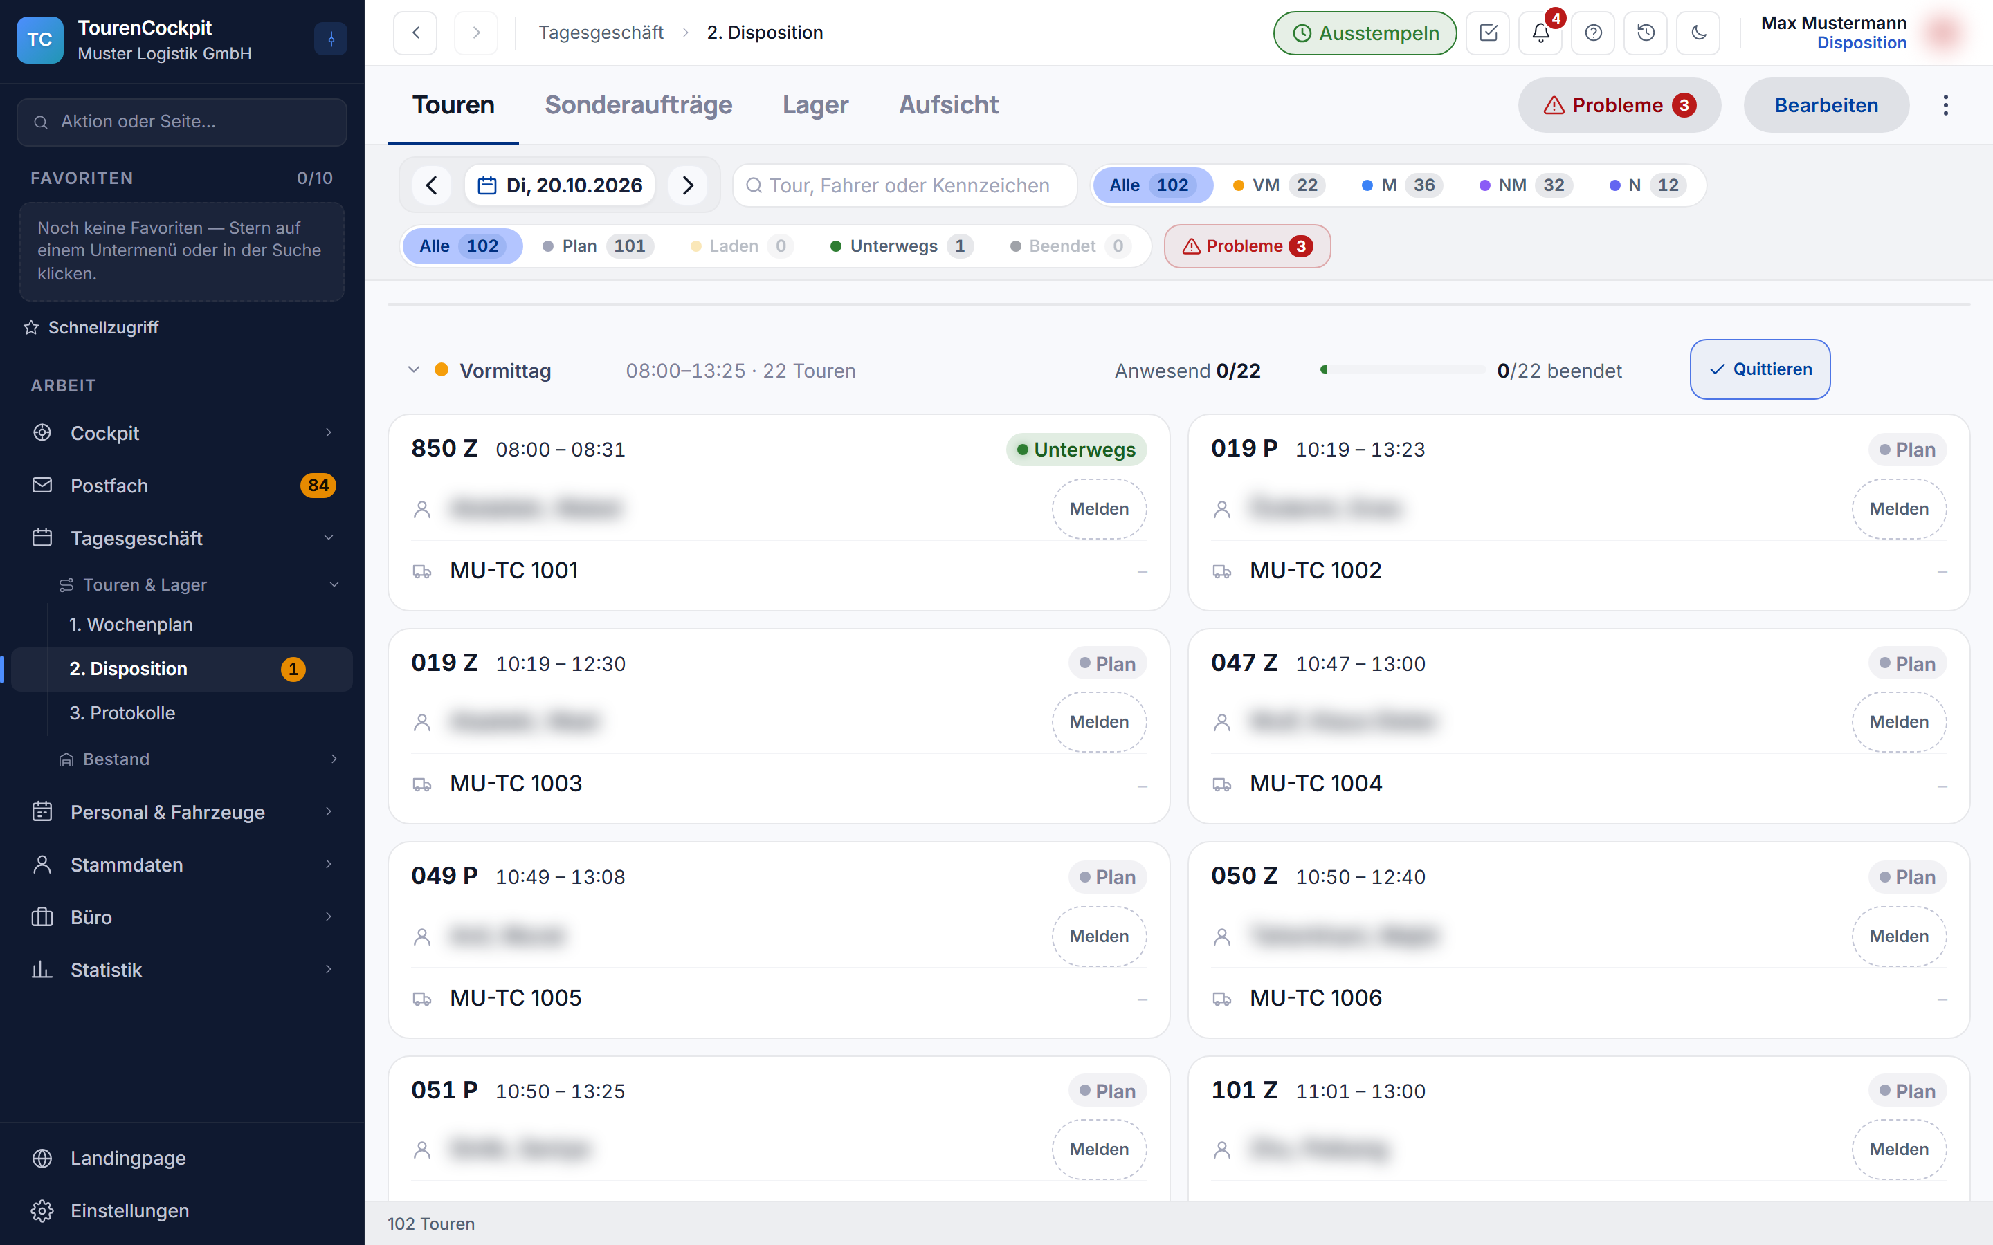Image resolution: width=1993 pixels, height=1245 pixels.
Task: Expand Personal & Fahrzeuge menu
Action: click(x=182, y=812)
